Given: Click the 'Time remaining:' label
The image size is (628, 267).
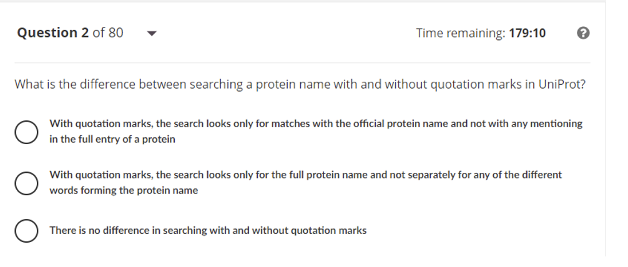Looking at the screenshot, I should pos(461,33).
